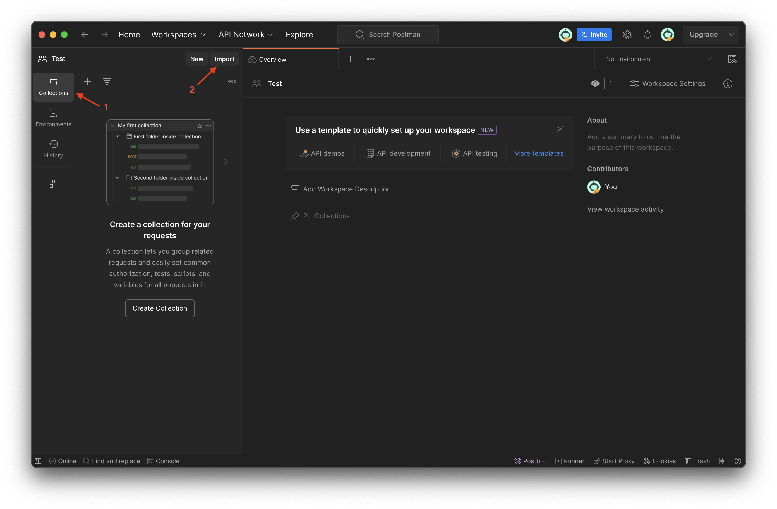This screenshot has width=777, height=509.
Task: Open the Environments sidebar panel
Action: point(54,118)
